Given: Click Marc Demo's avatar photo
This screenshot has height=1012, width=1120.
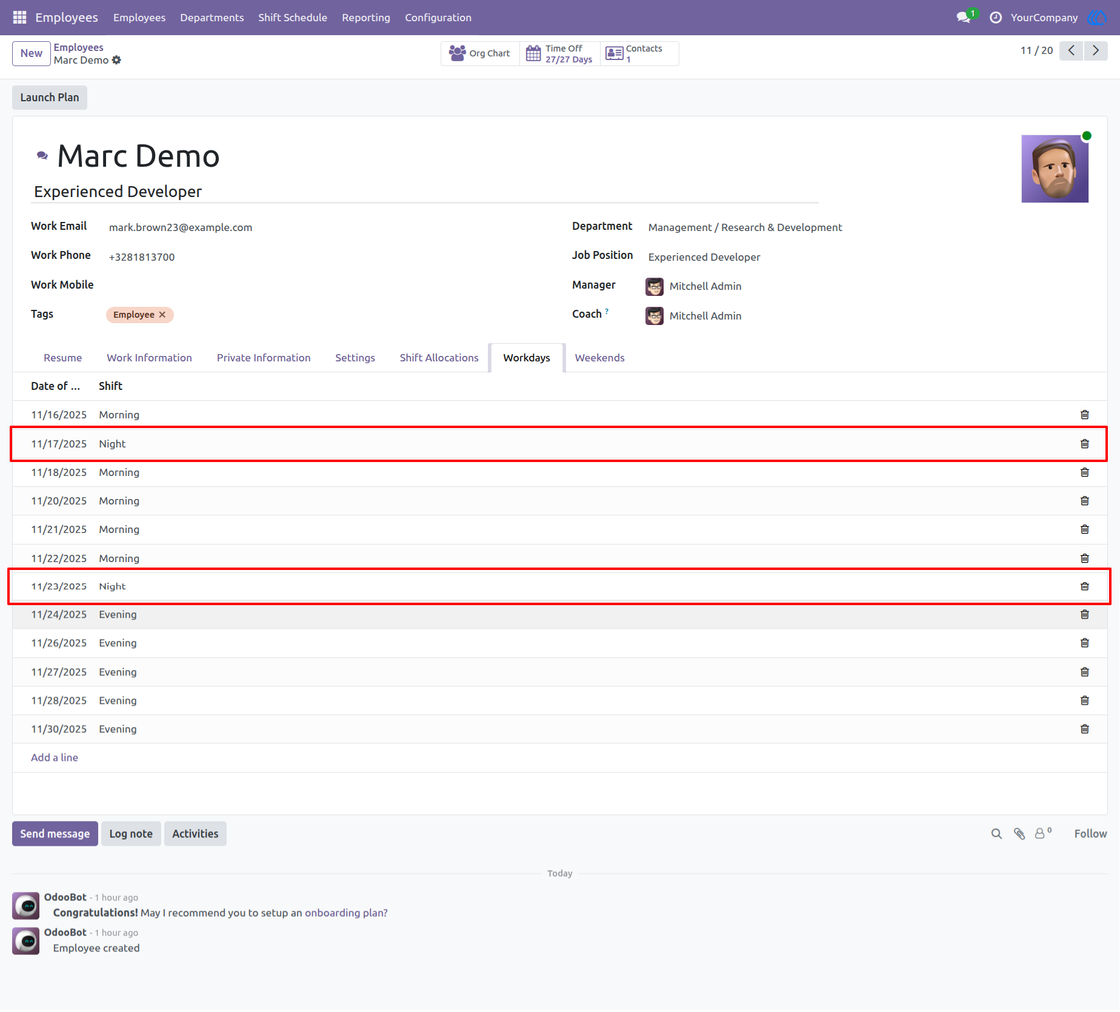Looking at the screenshot, I should pos(1055,169).
